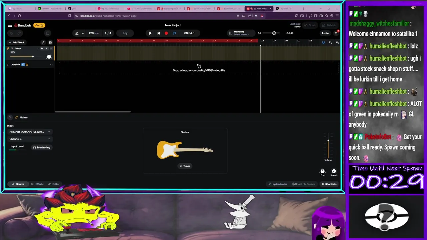Click the collapse tracks icon beside Add Track
427x240 pixels.
point(50,42)
